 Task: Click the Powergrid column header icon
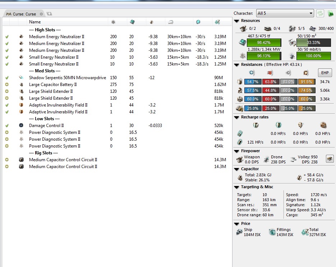tap(113, 22)
